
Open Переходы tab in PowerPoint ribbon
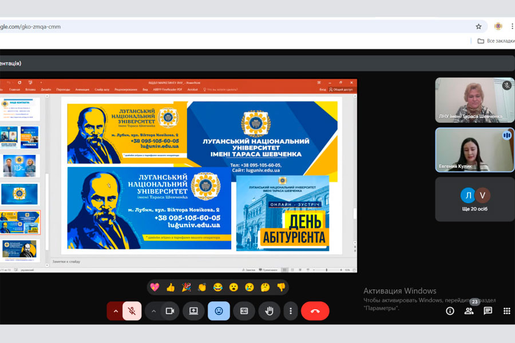point(63,89)
